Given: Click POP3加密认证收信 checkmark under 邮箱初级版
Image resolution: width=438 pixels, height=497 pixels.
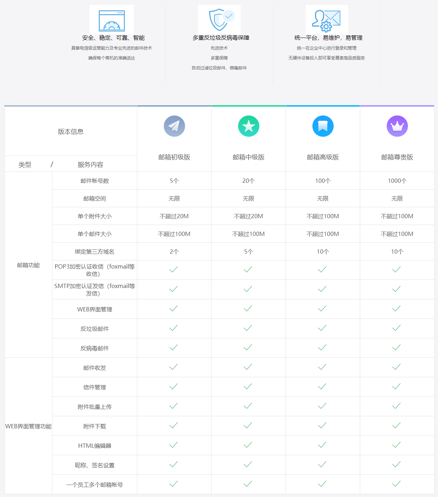Looking at the screenshot, I should [x=174, y=270].
